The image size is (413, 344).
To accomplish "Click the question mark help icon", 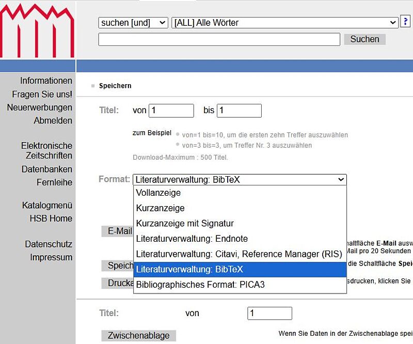I will (x=406, y=22).
